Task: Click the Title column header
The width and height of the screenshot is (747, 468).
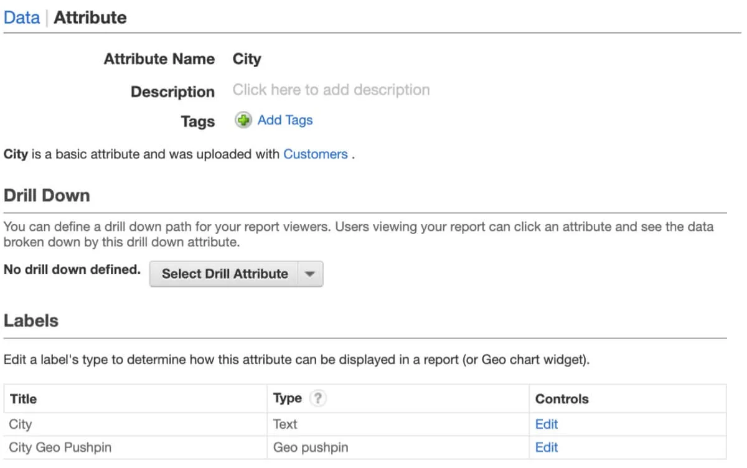Action: 23,399
